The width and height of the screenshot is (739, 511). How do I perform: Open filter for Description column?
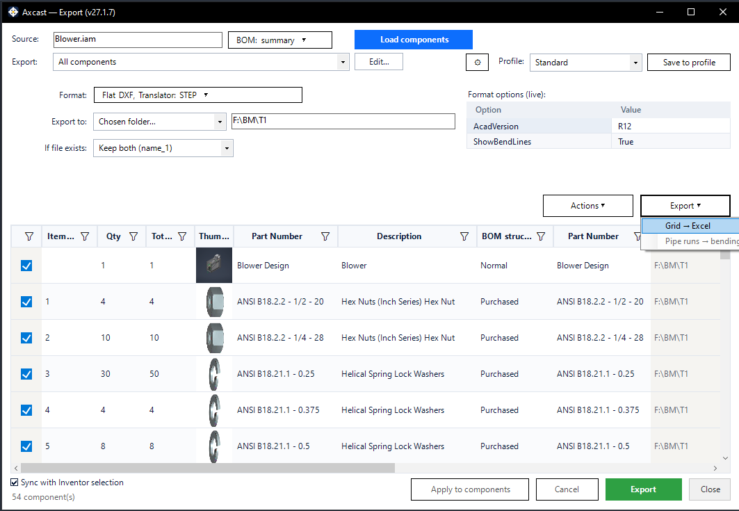click(x=464, y=236)
